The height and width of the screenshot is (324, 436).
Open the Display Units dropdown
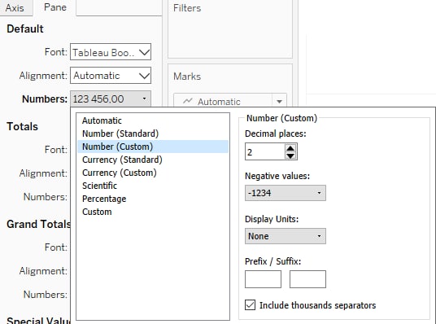pyautogui.click(x=286, y=236)
